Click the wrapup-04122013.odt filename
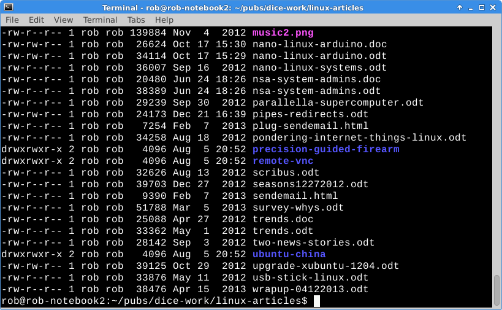 tap(310, 289)
